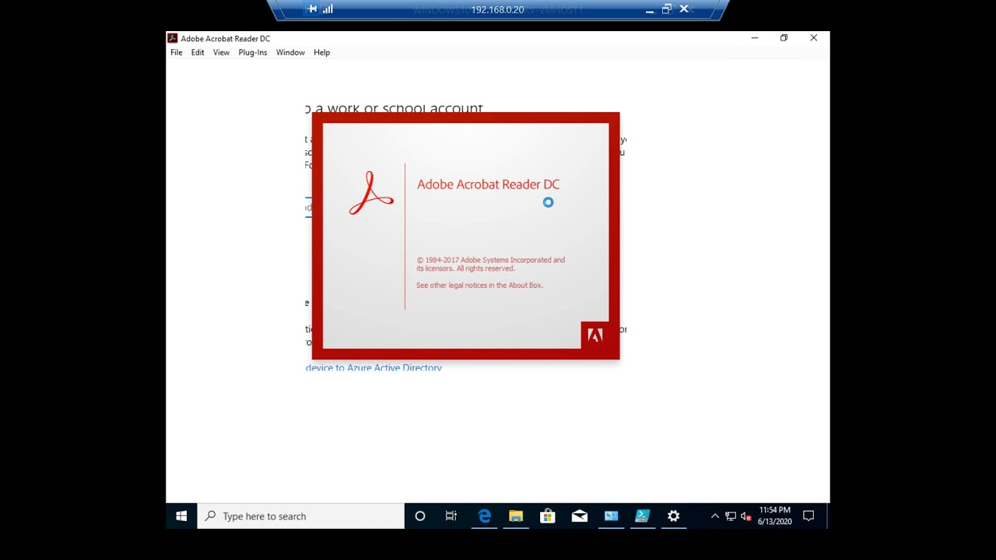
Task: Click the Acrobat icon in the title bar
Action: (x=173, y=38)
